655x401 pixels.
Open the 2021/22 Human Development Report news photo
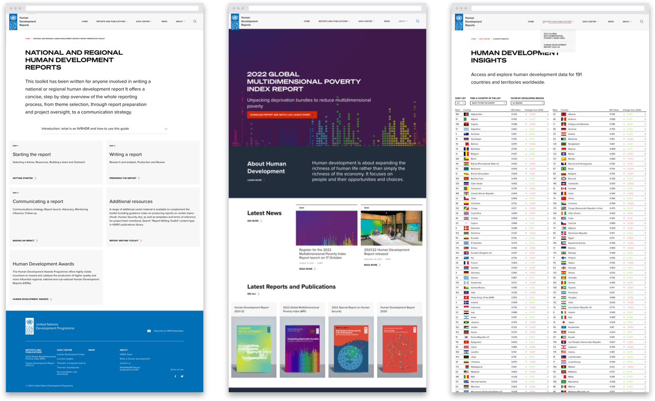(391, 228)
